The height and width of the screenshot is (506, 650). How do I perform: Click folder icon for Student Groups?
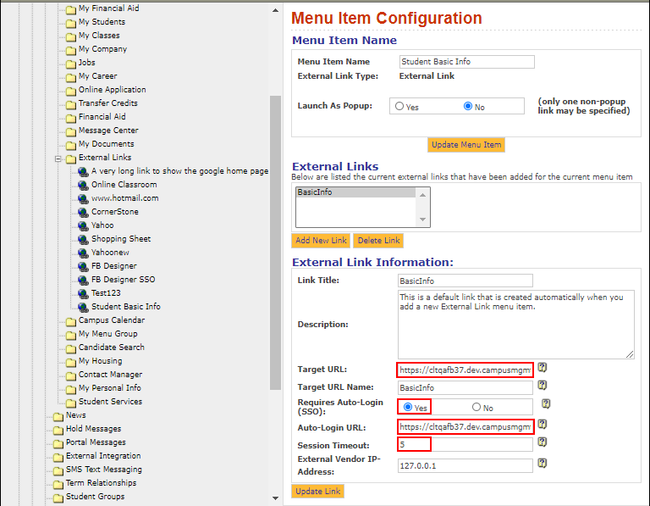click(58, 498)
